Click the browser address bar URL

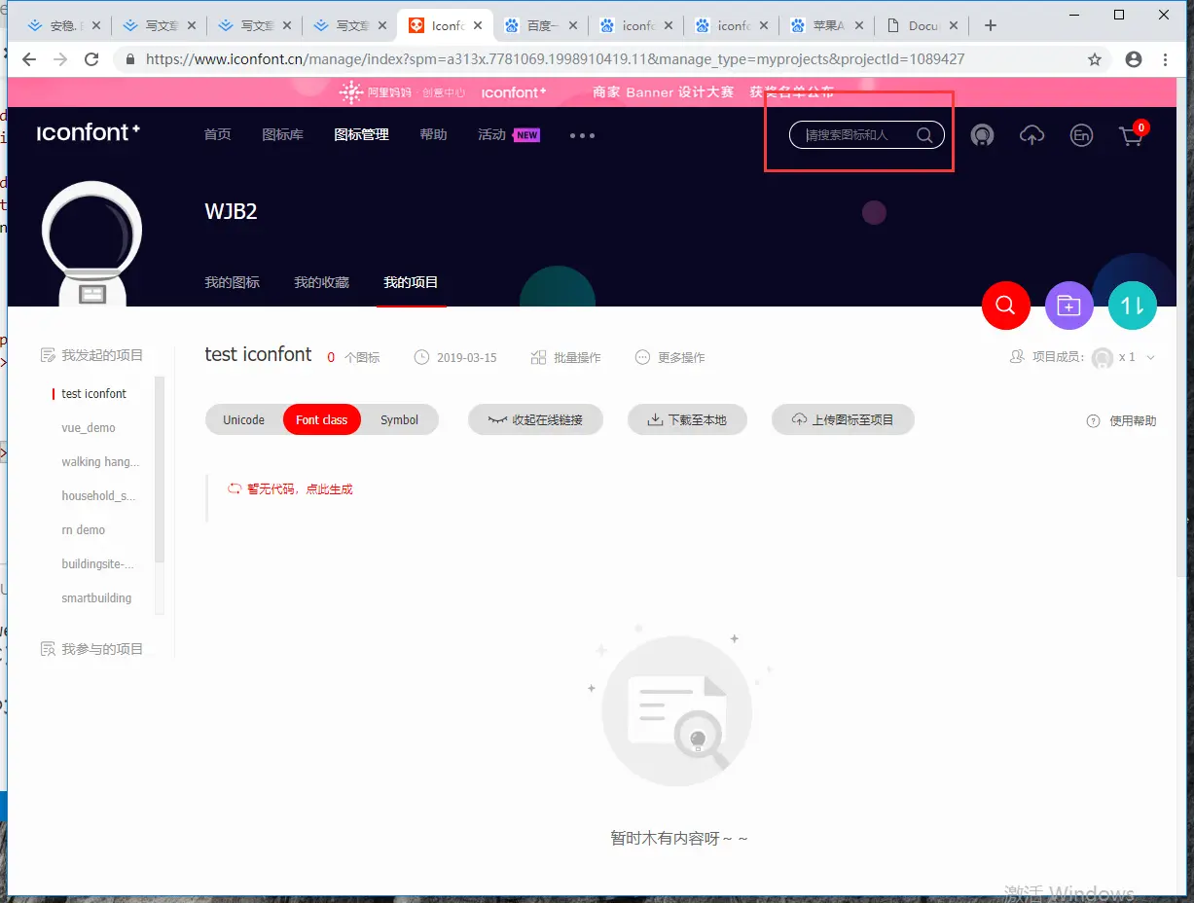[555, 59]
